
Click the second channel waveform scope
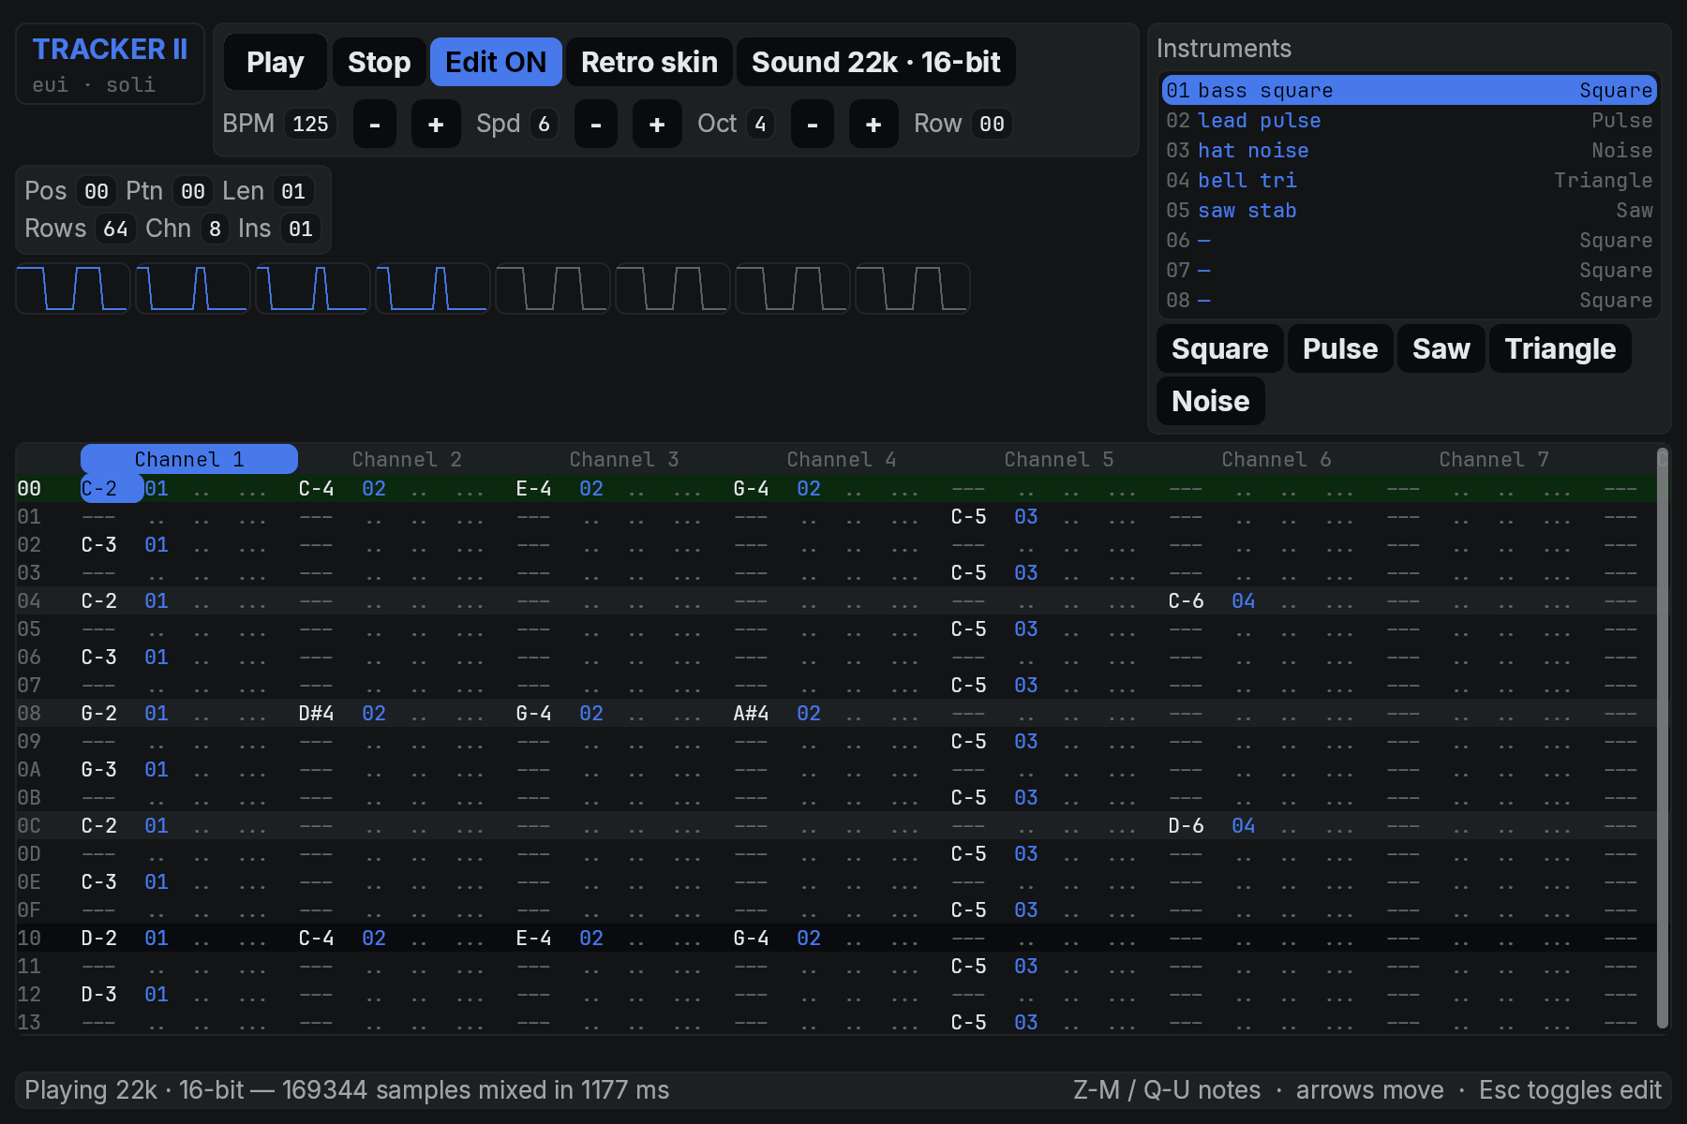point(193,288)
